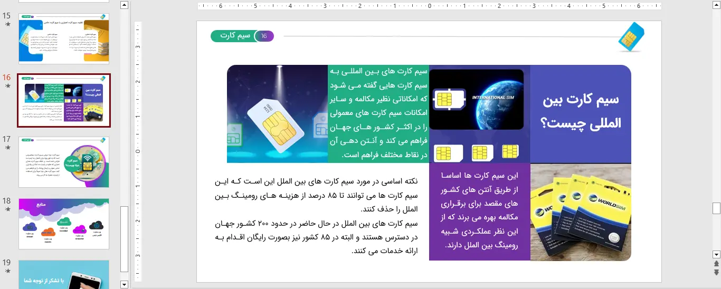The height and width of the screenshot is (289, 721).
Task: Select the blue SIM card logo on slide
Action: pyautogui.click(x=631, y=37)
